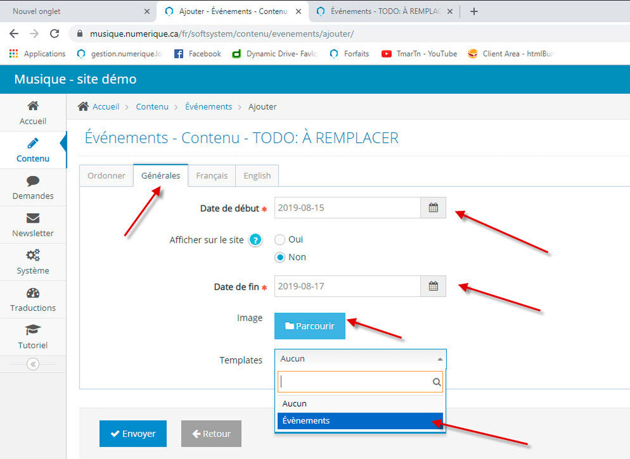This screenshot has width=630, height=459.
Task: Click the Date de début input field
Action: (x=347, y=208)
